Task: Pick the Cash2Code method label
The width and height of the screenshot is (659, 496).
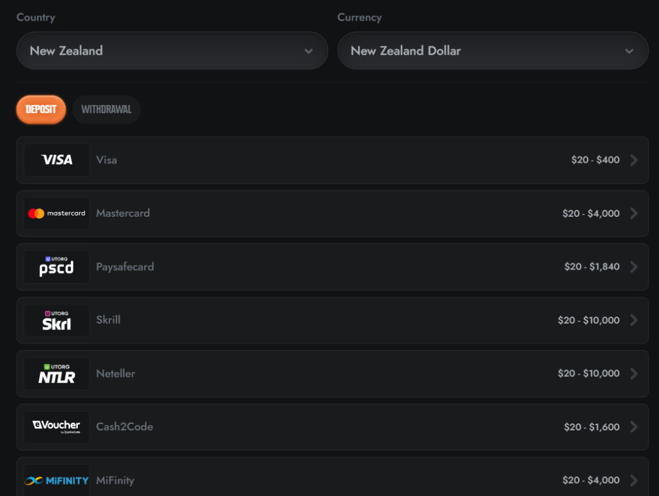Action: point(124,427)
